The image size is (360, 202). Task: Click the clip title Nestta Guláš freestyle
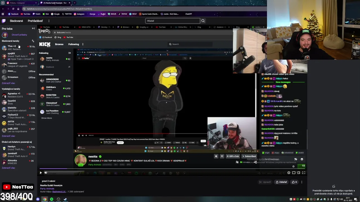(51, 185)
